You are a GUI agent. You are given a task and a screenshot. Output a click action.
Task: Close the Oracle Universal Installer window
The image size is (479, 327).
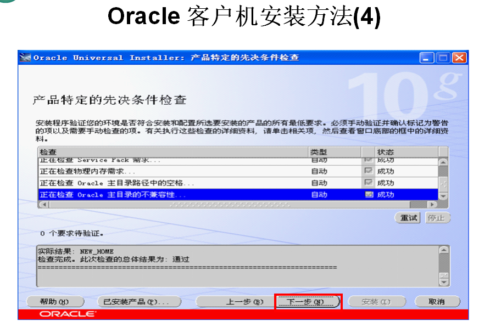coord(459,58)
